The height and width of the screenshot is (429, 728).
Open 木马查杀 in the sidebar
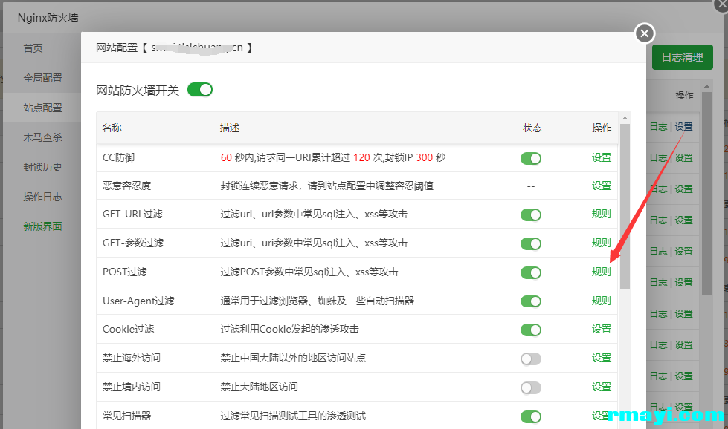[x=42, y=137]
